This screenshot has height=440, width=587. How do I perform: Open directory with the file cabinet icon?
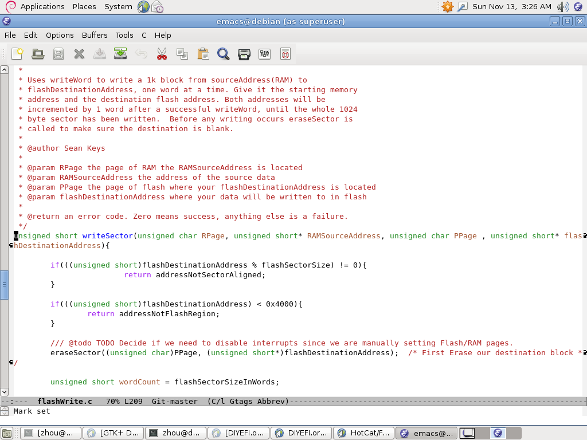click(58, 54)
